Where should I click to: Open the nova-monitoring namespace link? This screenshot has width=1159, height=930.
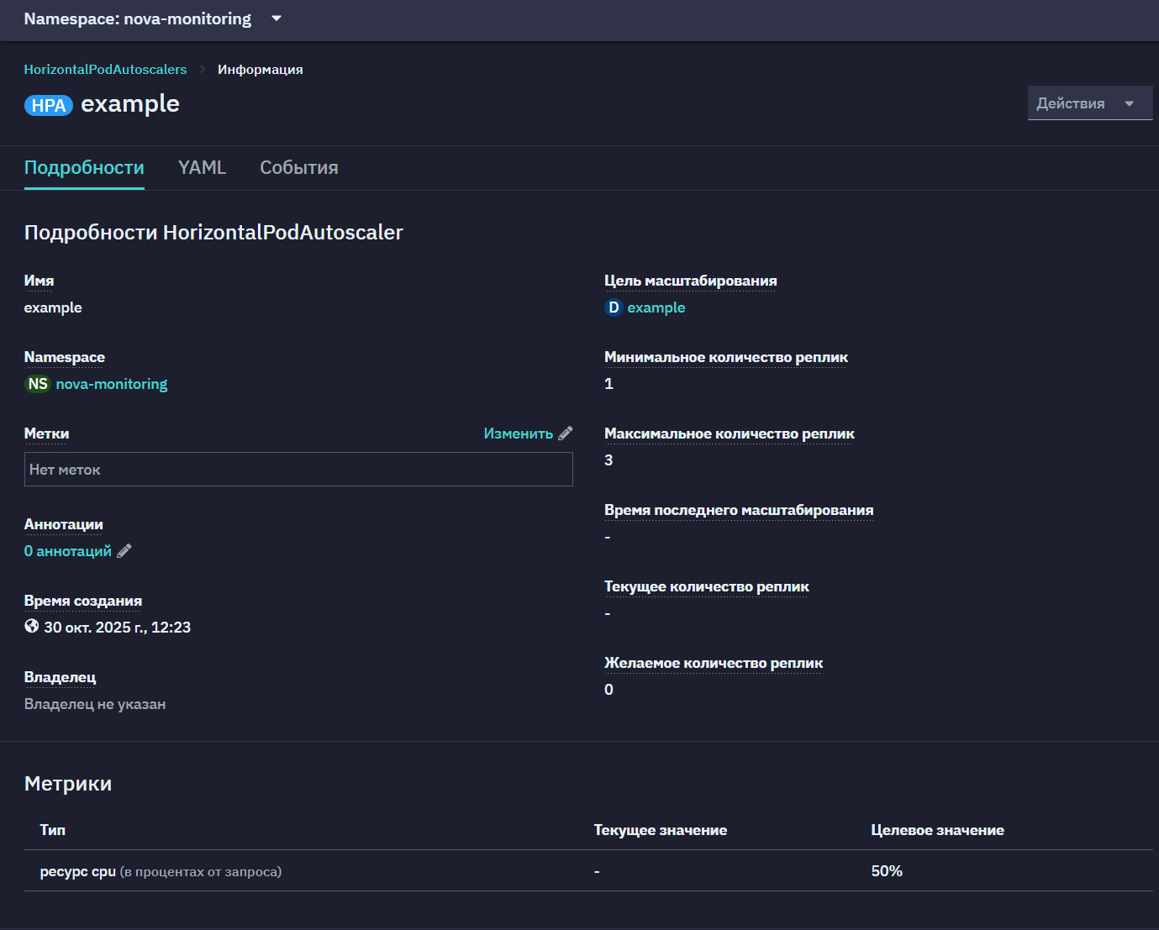coord(112,384)
